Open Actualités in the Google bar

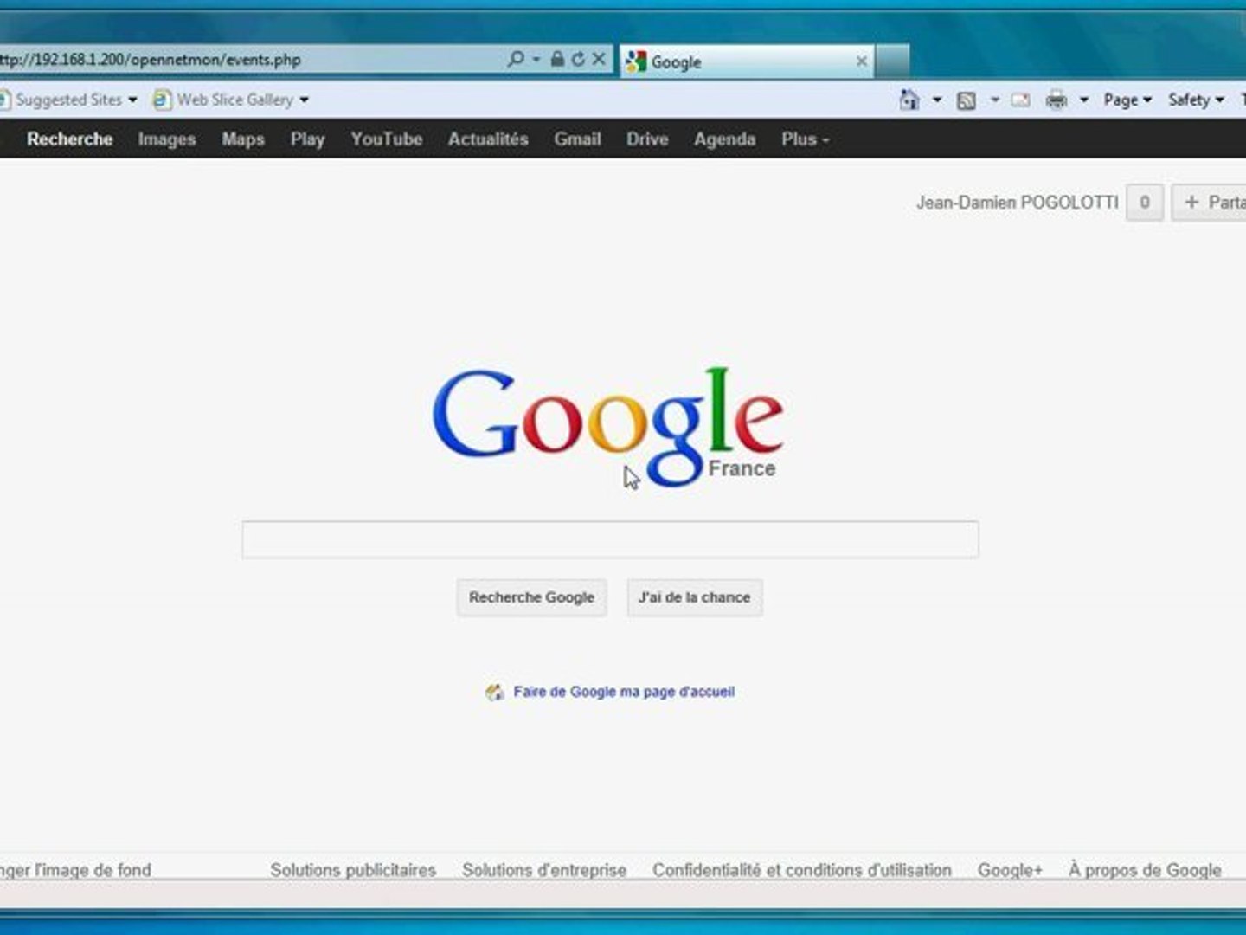[x=488, y=139]
